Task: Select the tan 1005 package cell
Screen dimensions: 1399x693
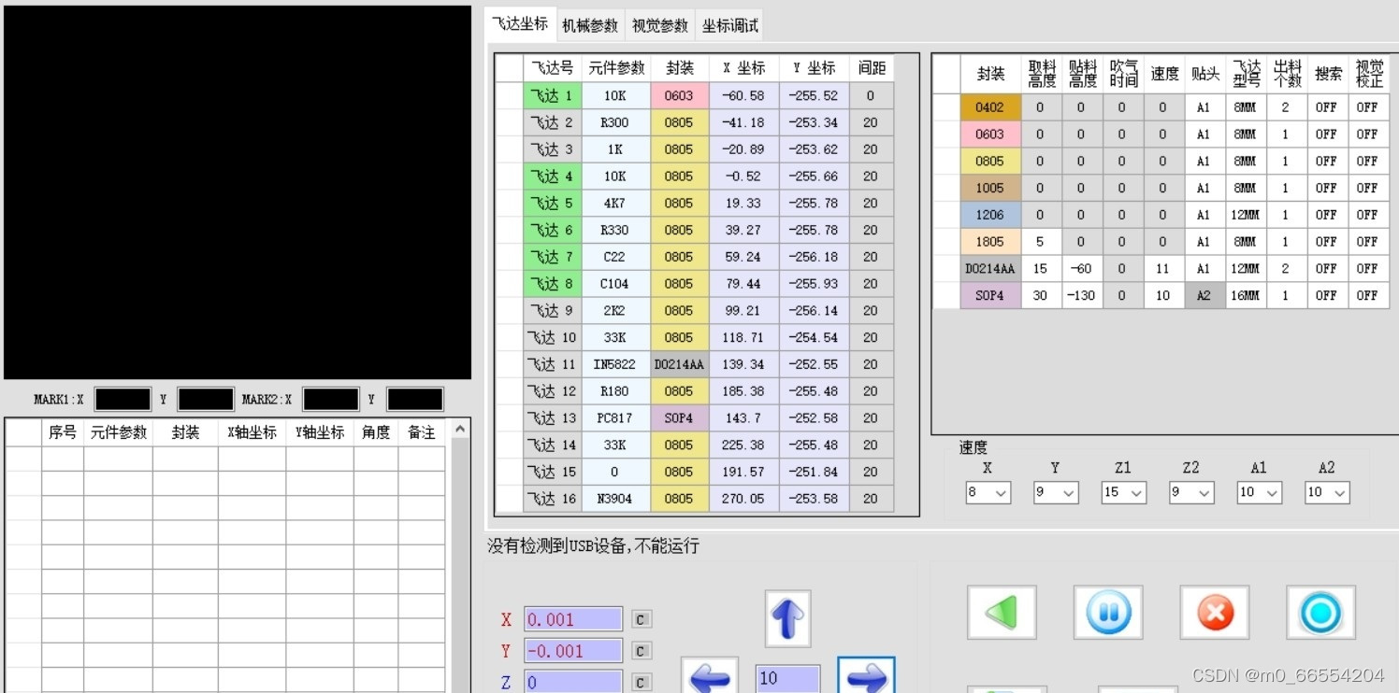Action: pos(990,188)
